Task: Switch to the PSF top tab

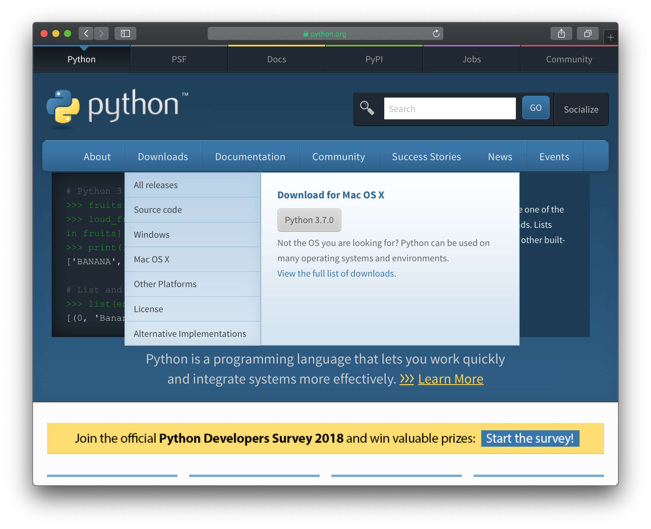Action: (179, 59)
